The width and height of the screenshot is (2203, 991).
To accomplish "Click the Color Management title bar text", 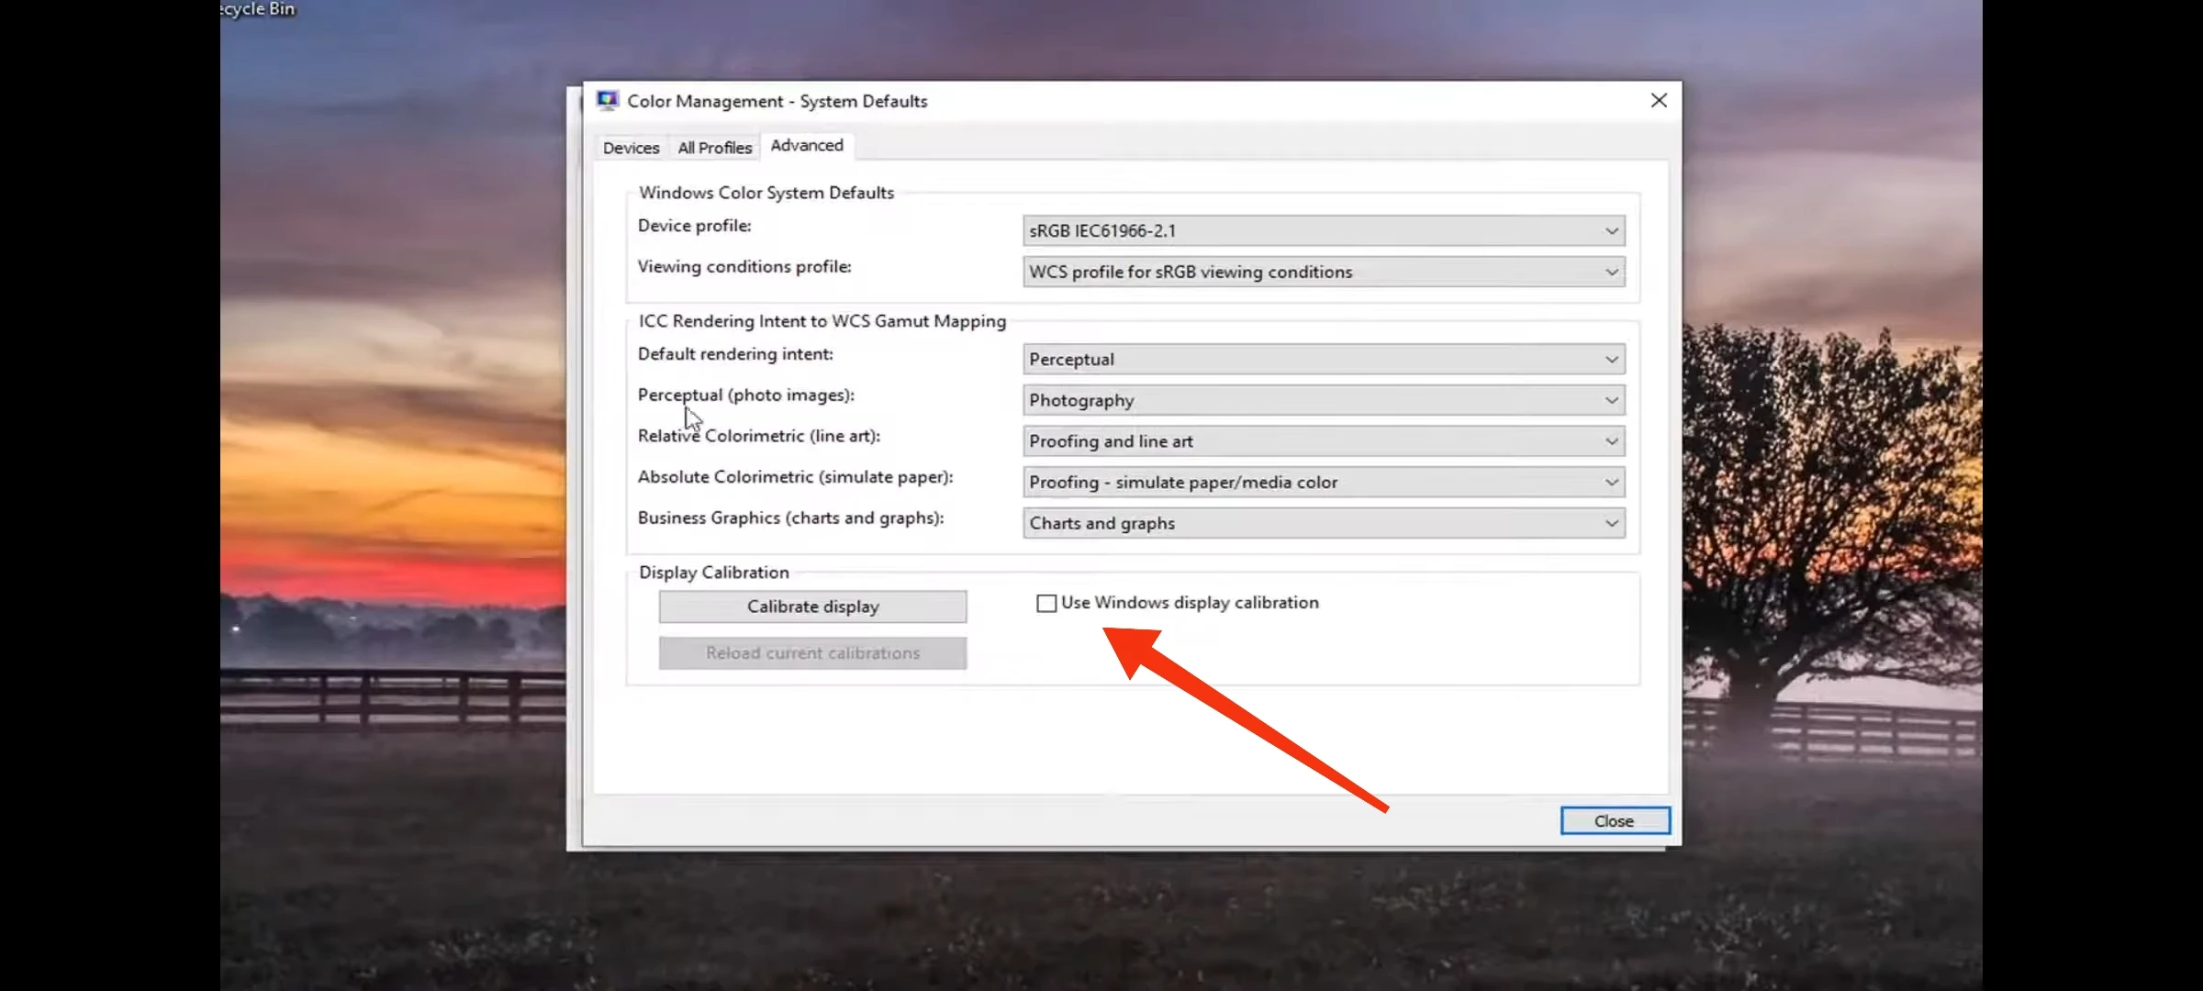I will [777, 101].
